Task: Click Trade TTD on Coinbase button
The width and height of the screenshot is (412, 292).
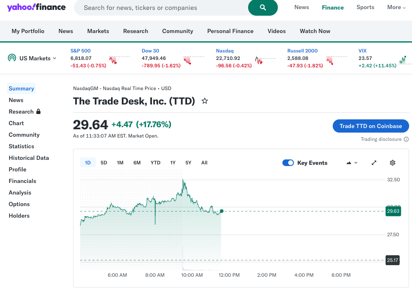Action: (x=370, y=126)
